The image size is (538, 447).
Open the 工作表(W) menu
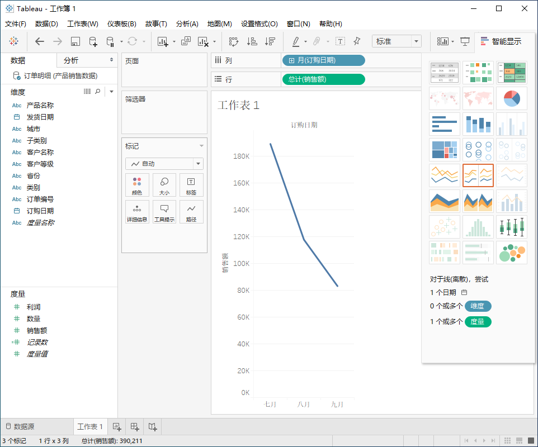pyautogui.click(x=83, y=24)
